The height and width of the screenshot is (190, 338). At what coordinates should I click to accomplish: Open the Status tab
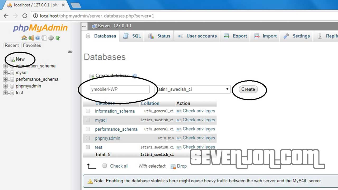[x=159, y=36]
